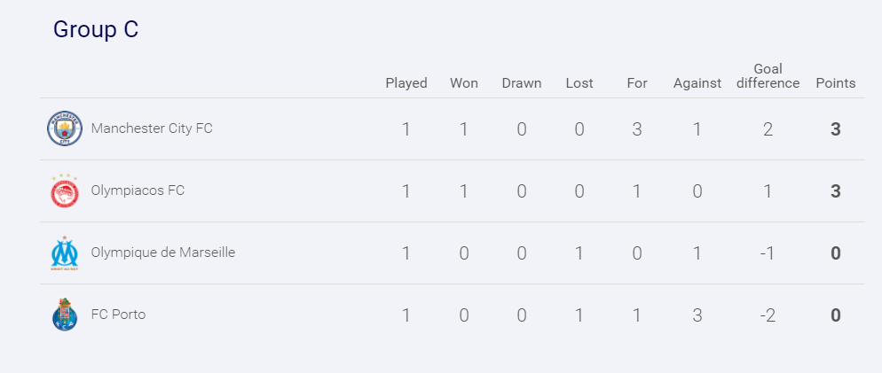Click the Olympiacos FC club crest
The height and width of the screenshot is (373, 882).
click(65, 191)
